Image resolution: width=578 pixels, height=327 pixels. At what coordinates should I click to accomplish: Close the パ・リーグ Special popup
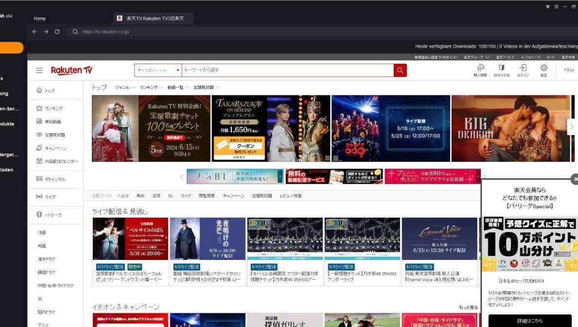pyautogui.click(x=575, y=179)
